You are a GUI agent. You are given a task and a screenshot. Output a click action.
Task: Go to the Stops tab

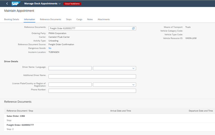pos(69,19)
